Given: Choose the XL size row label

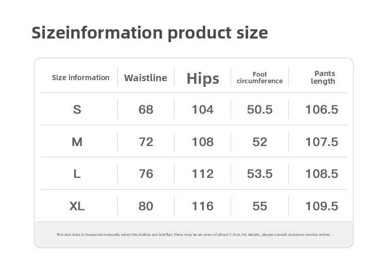Looking at the screenshot, I should click(77, 206).
